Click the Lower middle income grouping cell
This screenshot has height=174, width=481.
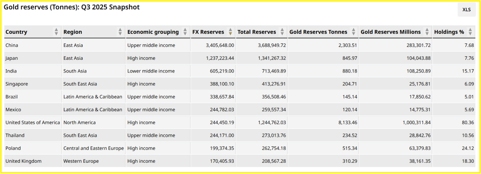[151, 71]
